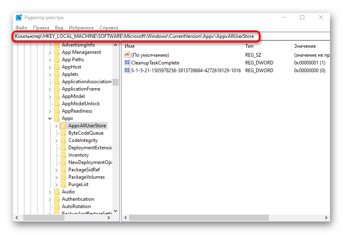Click the DWORD icon of CleanupTaskComplete
Screen dimensions: 343x235
127,62
